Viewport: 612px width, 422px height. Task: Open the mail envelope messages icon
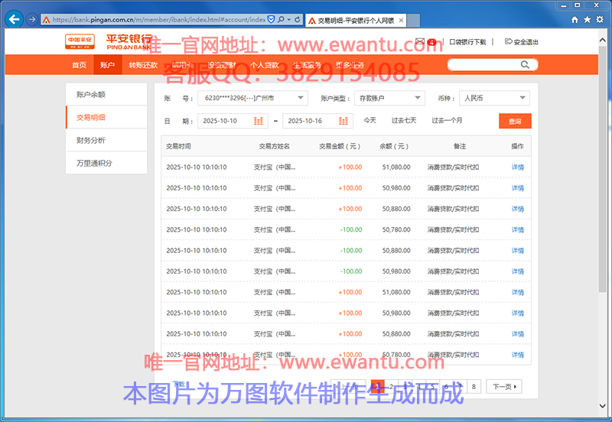[x=420, y=41]
